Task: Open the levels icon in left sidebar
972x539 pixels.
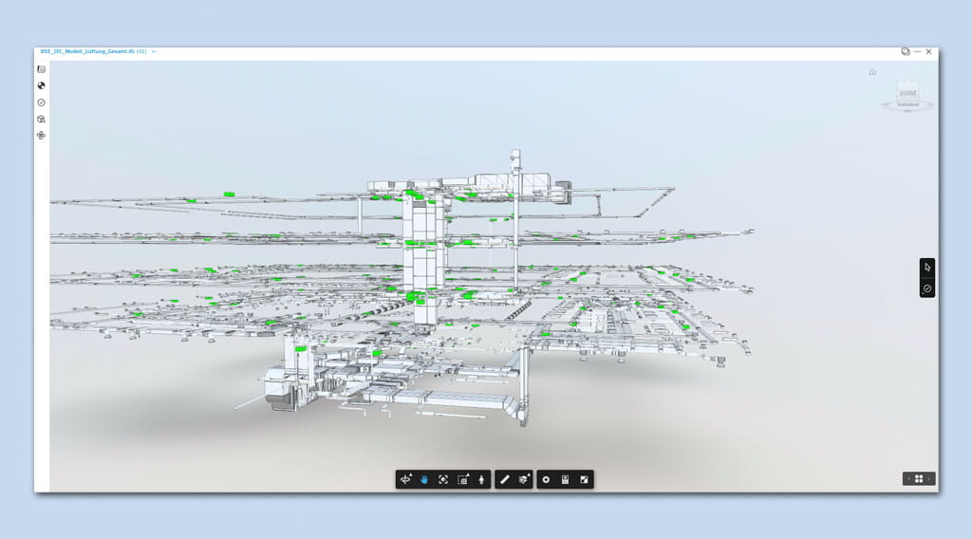Action: tap(42, 136)
